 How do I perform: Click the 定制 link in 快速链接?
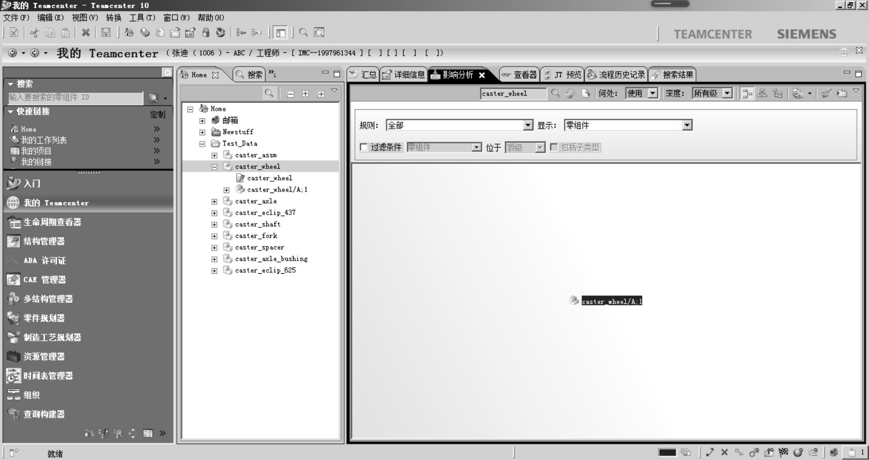157,114
